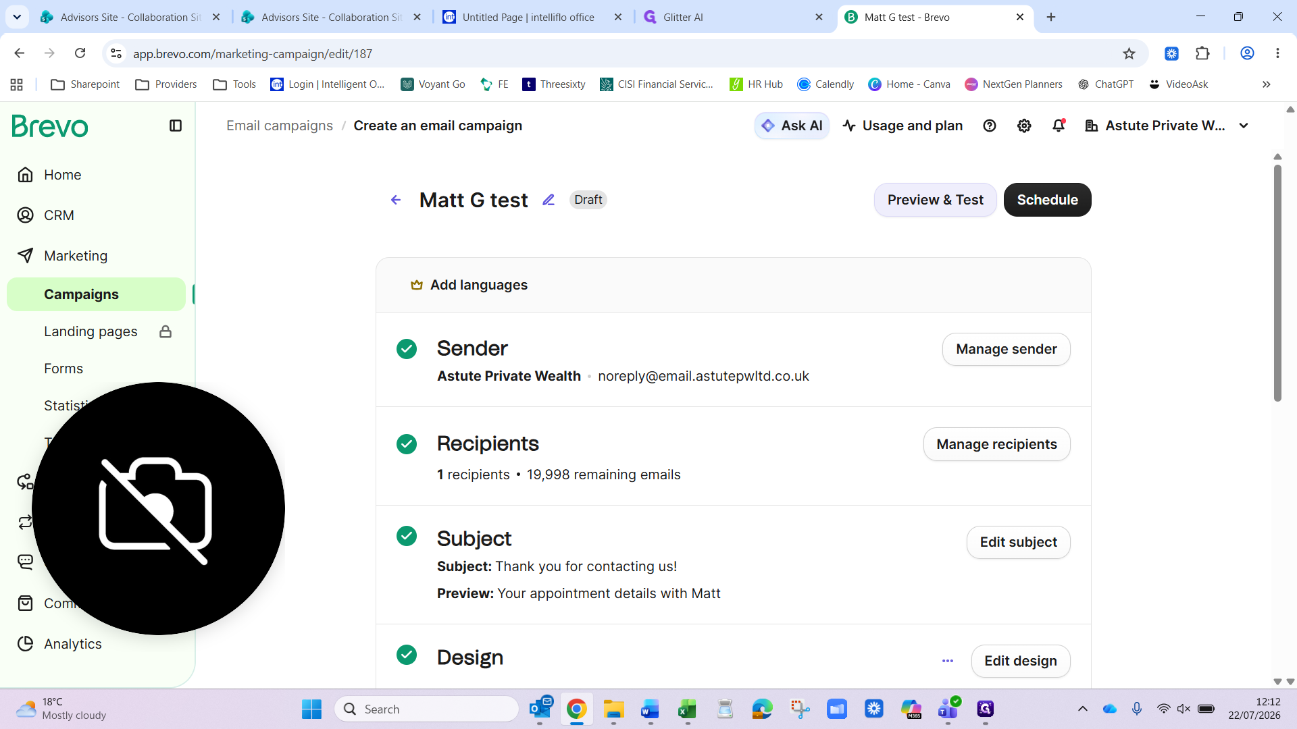Viewport: 1297px width, 729px height.
Task: Open Chrome apps grid icon
Action: coord(17,84)
